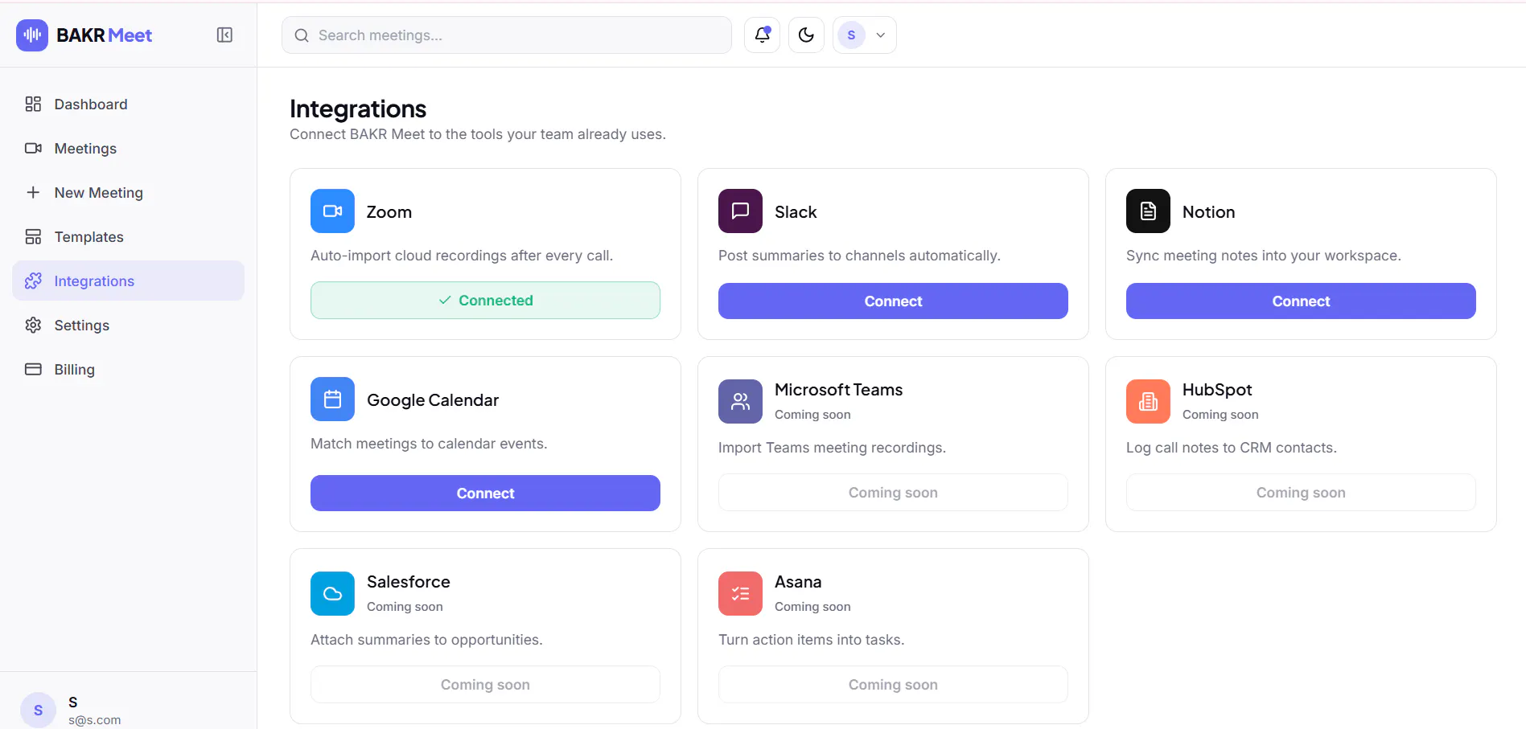
Task: Click the Zoom Connected status button
Action: (x=485, y=300)
